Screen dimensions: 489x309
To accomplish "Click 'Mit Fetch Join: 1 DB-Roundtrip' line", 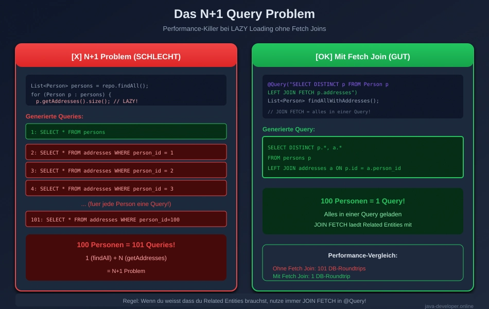I will pos(311,276).
